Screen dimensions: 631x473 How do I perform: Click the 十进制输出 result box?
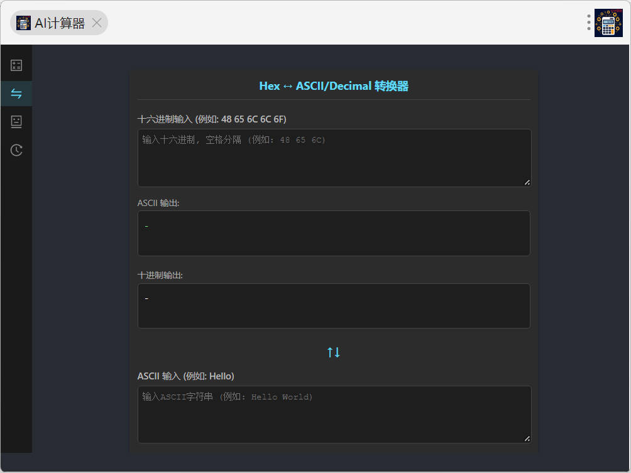click(334, 306)
